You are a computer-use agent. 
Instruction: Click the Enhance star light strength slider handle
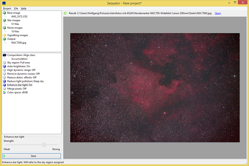pos(44,145)
